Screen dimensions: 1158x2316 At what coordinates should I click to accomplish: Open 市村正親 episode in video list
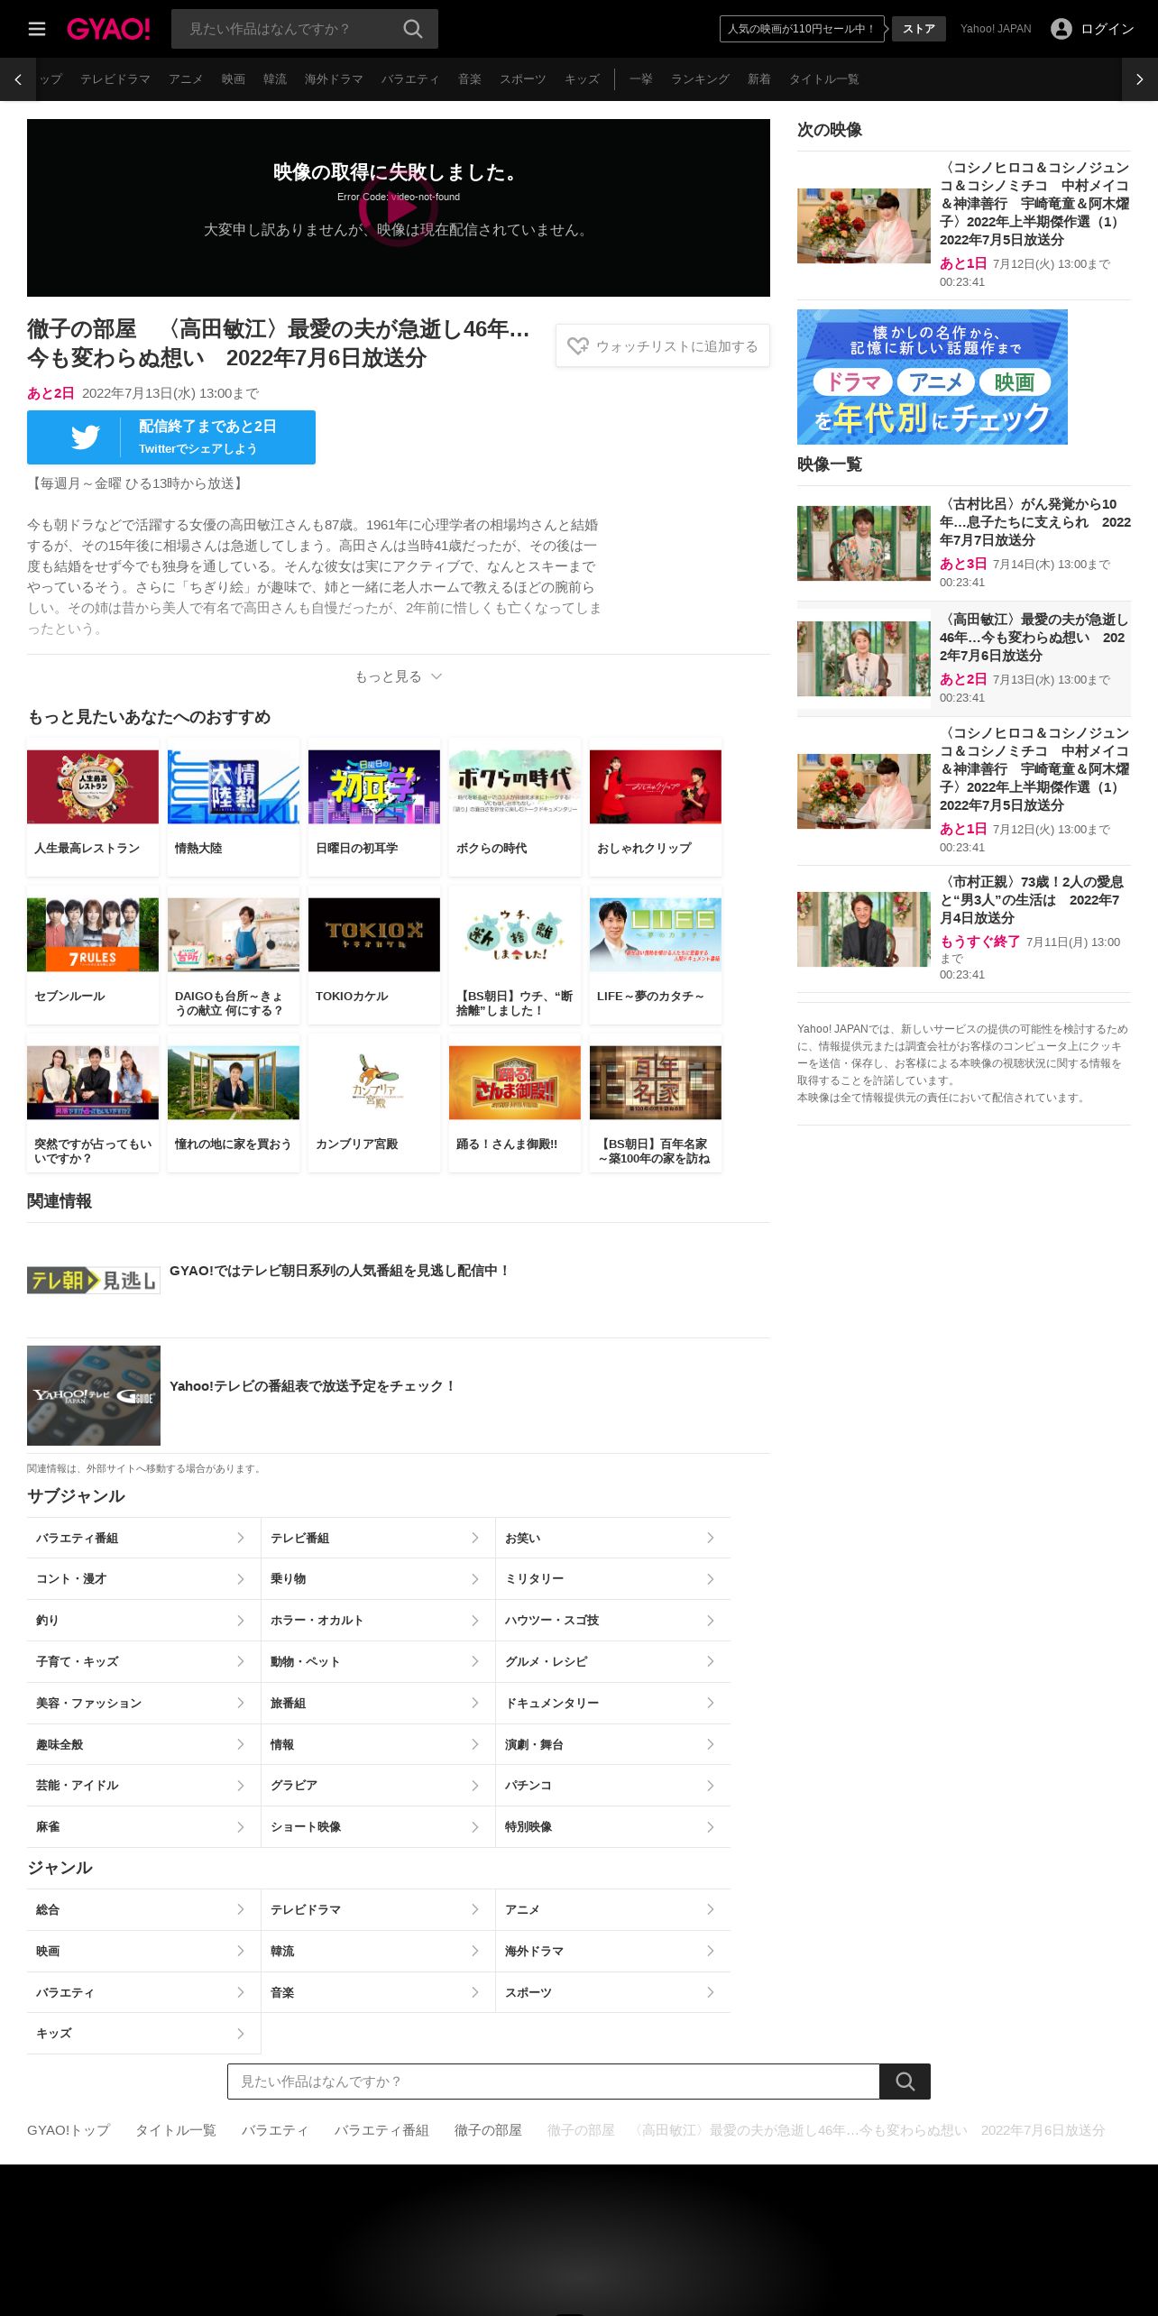coord(964,928)
